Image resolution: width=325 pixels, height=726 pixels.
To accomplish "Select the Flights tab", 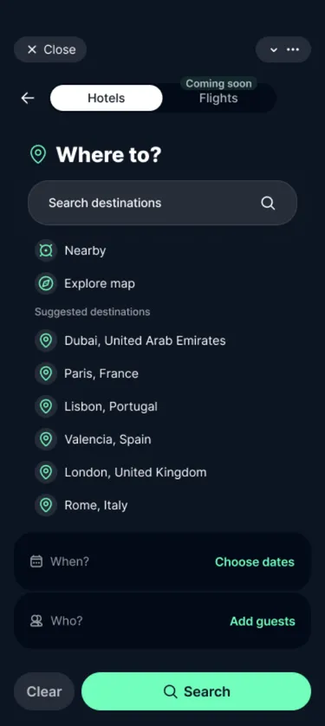I will (x=218, y=98).
